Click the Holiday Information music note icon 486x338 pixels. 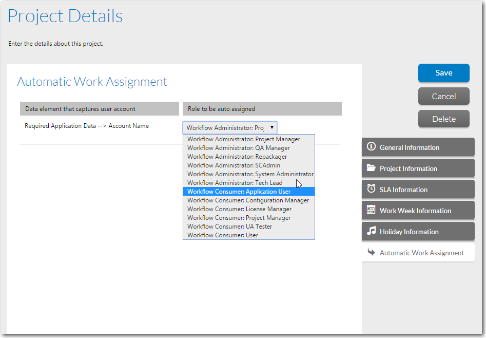point(371,231)
